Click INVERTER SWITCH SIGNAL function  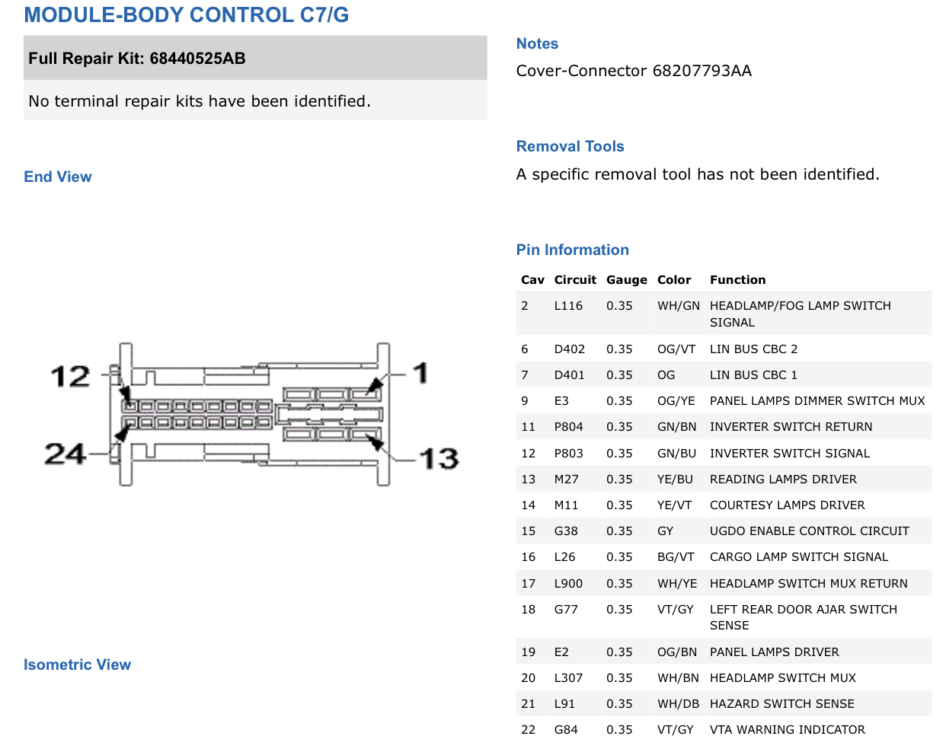[x=789, y=454]
